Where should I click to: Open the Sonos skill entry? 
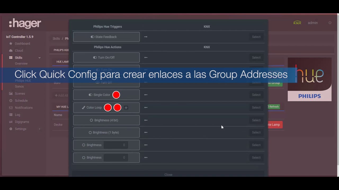point(19,87)
